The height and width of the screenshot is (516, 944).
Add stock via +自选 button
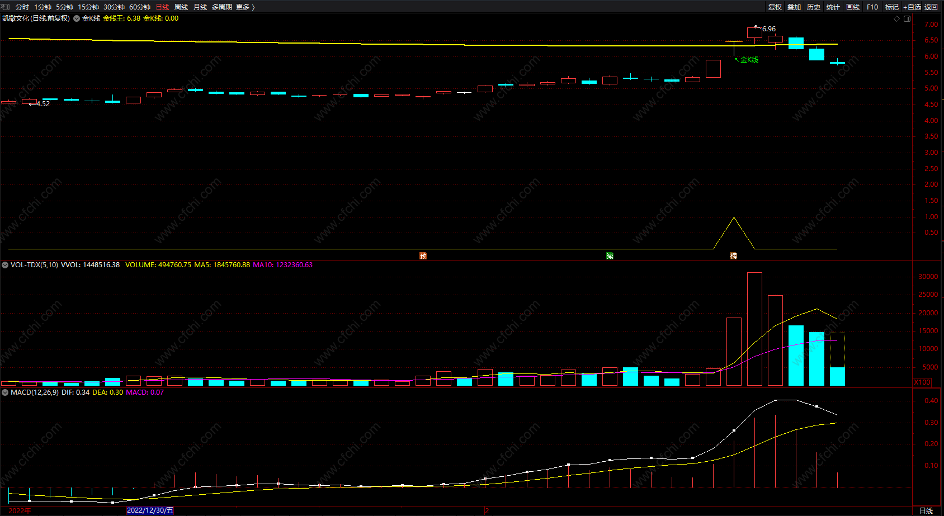point(912,7)
